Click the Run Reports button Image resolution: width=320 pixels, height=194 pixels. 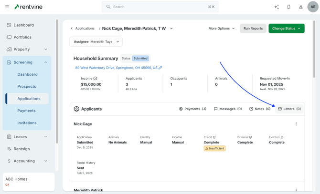pos(253,29)
